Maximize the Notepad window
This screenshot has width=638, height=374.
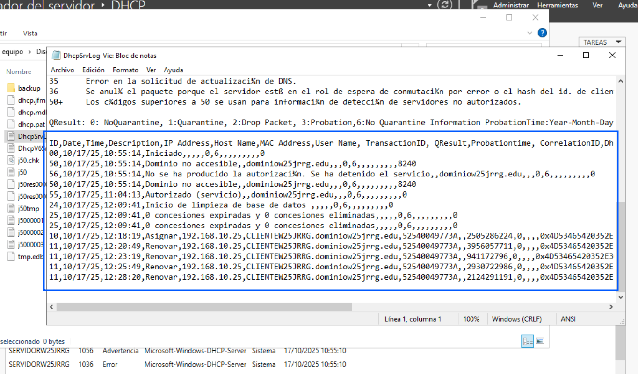coord(586,55)
